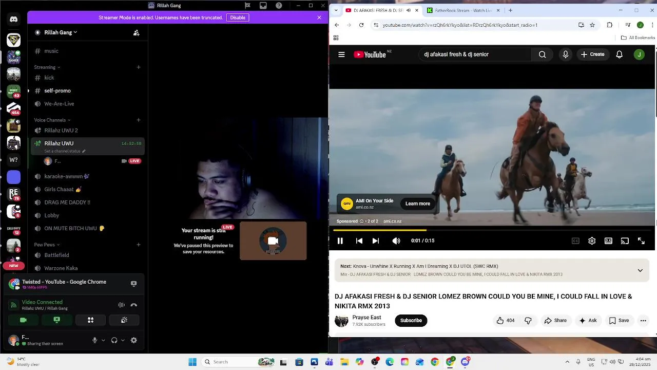Expand the Next mix queue chevron

coord(640,270)
